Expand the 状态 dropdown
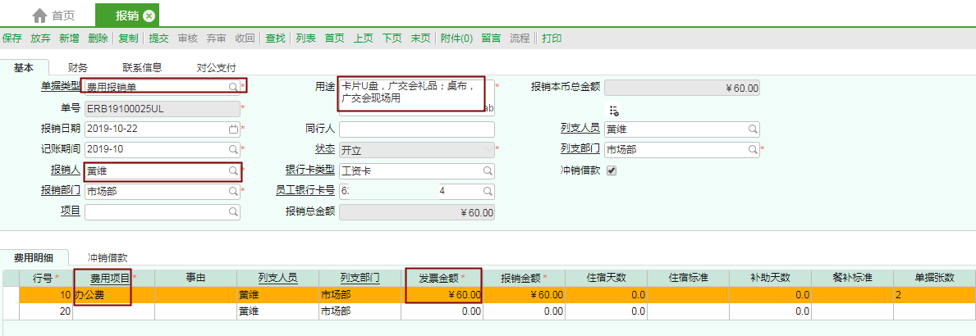This screenshot has height=336, width=976. [x=488, y=149]
